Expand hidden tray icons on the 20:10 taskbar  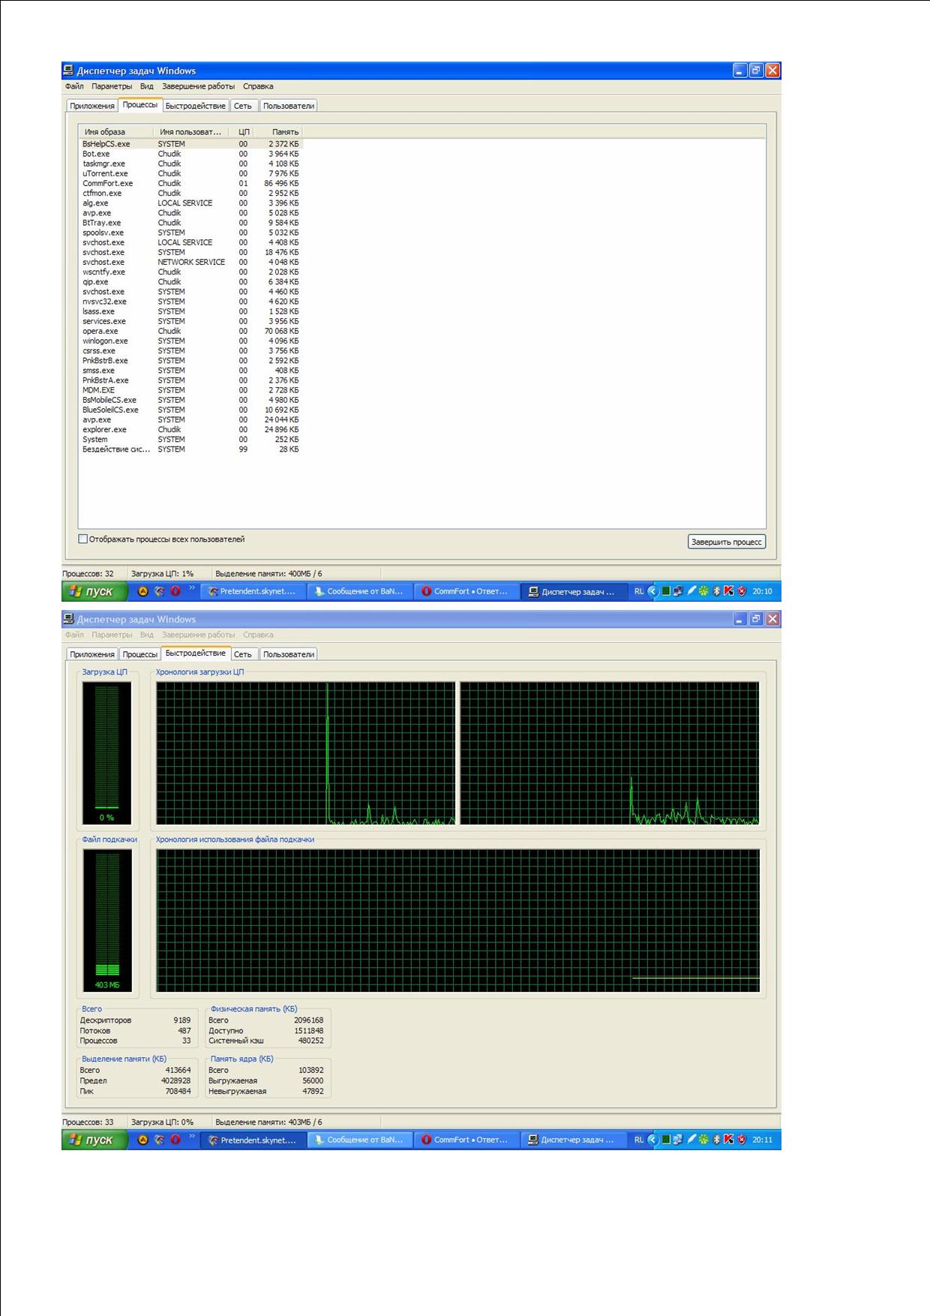[652, 591]
